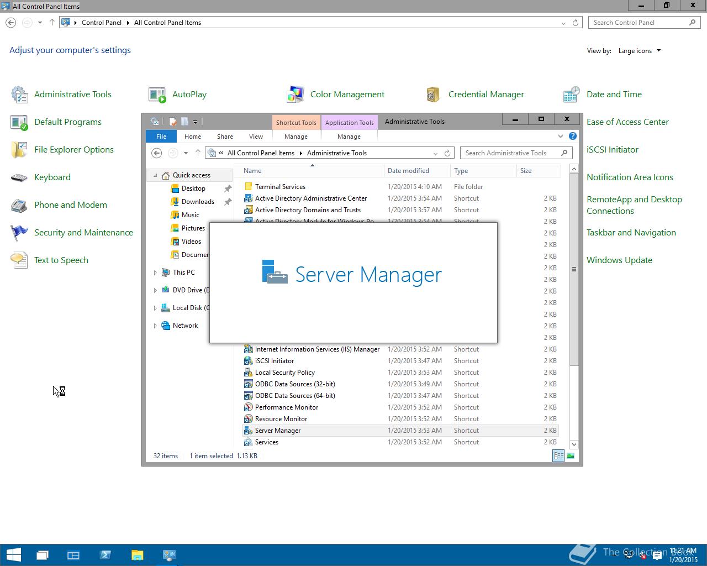Screen dimensions: 707x566
Task: Select Active Directory Administrative Center shortcut
Action: (x=400, y=198)
